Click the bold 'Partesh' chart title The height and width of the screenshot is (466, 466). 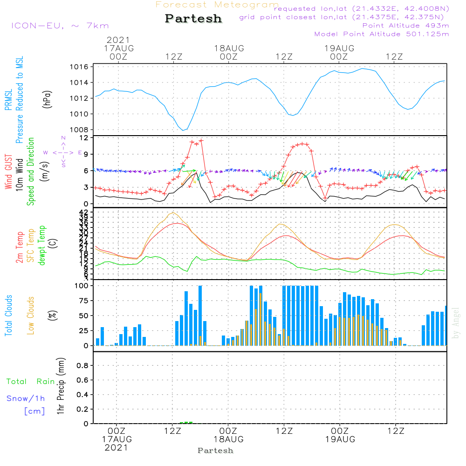point(193,19)
